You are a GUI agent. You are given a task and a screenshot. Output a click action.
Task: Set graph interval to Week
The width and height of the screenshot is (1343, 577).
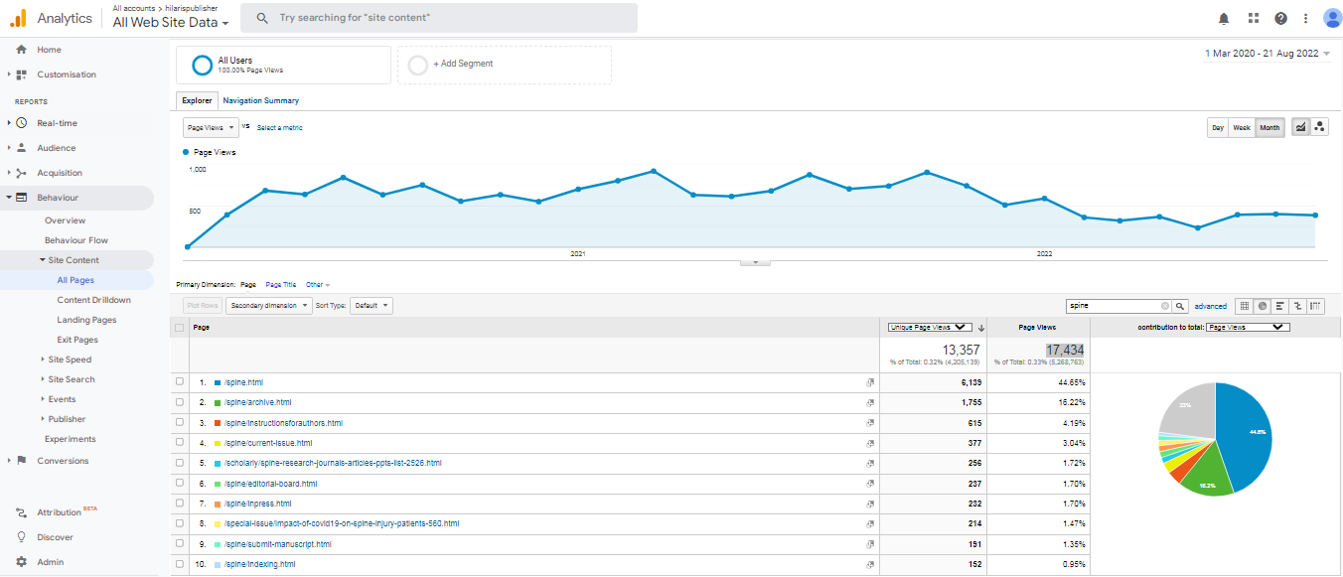pyautogui.click(x=1242, y=127)
